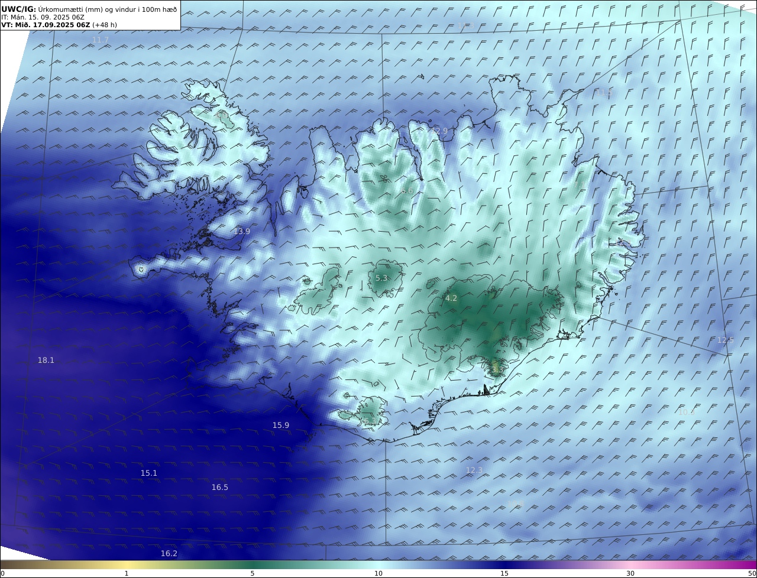Screen dimensions: 757x578
Task: Click the color bar tick label 30
Action: coord(630,573)
